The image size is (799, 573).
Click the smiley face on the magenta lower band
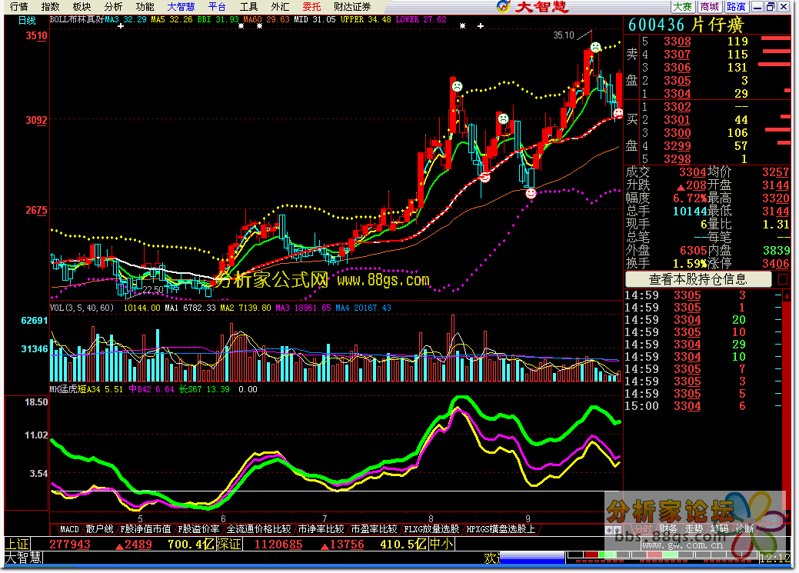(x=531, y=193)
